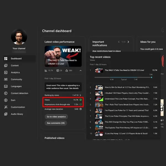Image resolution: width=166 pixels, height=166 pixels.
Task: Click 5 Lies that Keep 1/2 and 1/3 Players video
Action: pos(123,134)
